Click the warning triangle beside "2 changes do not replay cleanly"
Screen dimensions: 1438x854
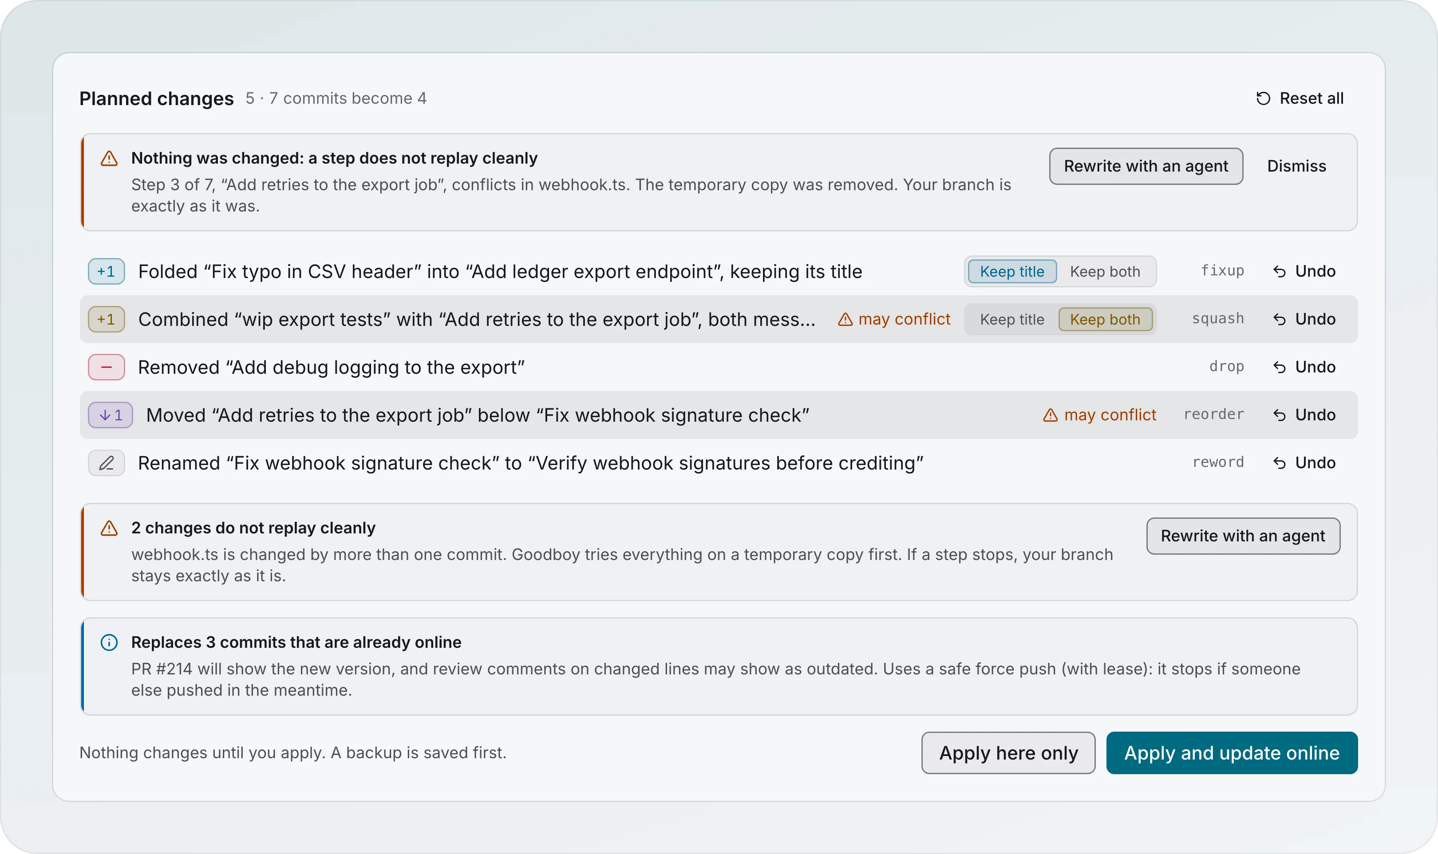tap(109, 528)
